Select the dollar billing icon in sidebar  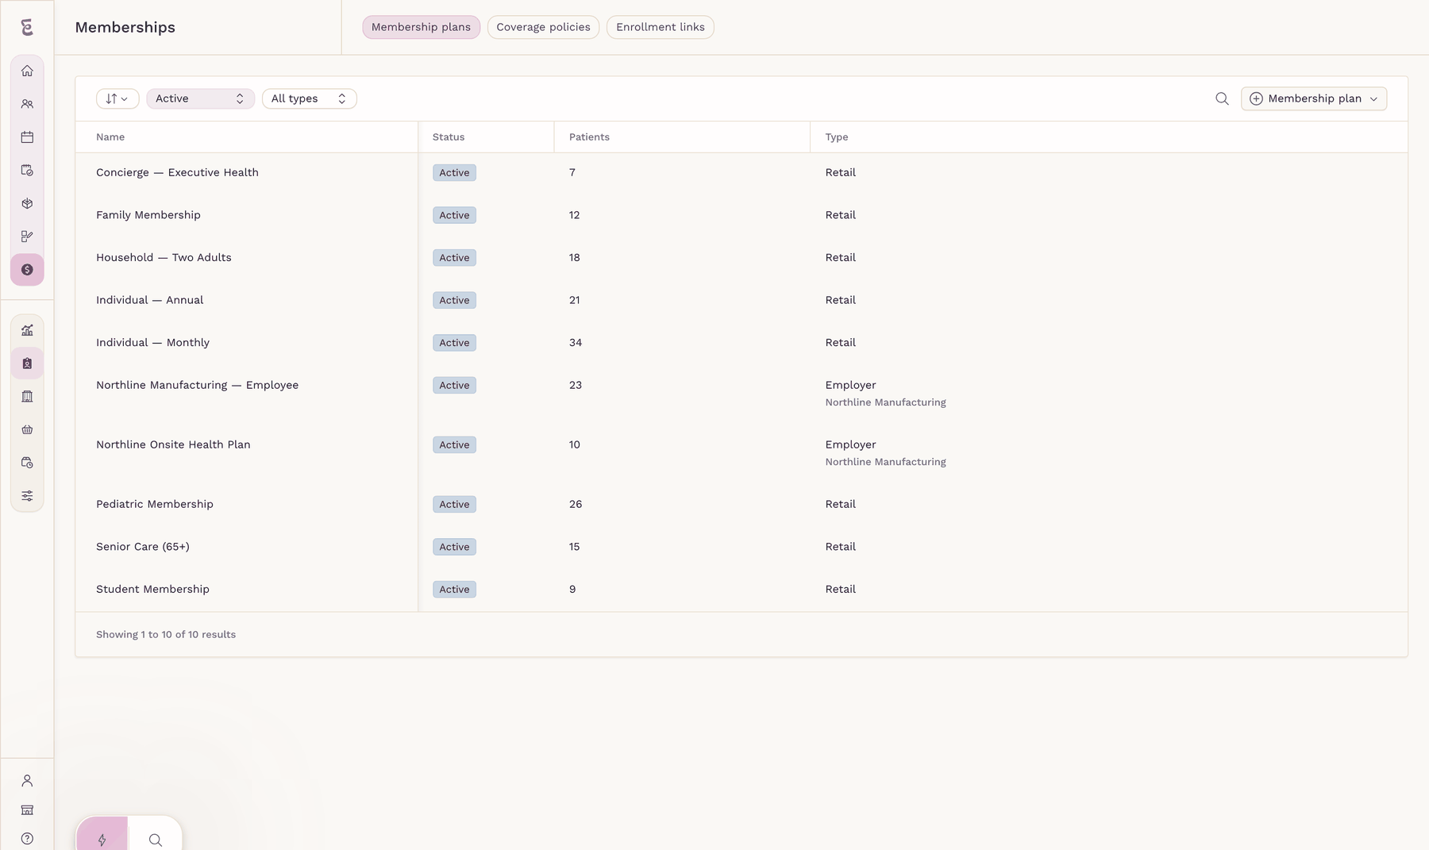click(x=27, y=270)
